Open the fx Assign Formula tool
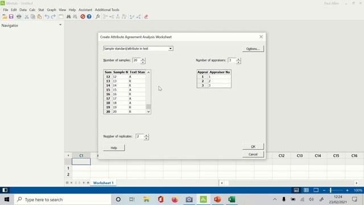Image resolution: width=364 pixels, height=205 pixels. (98, 17)
